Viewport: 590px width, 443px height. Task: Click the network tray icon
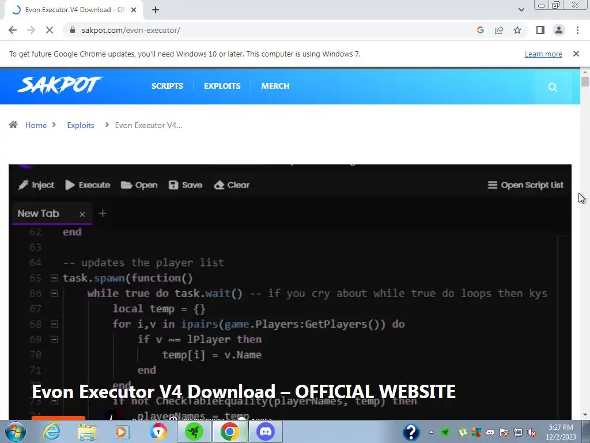click(x=518, y=433)
